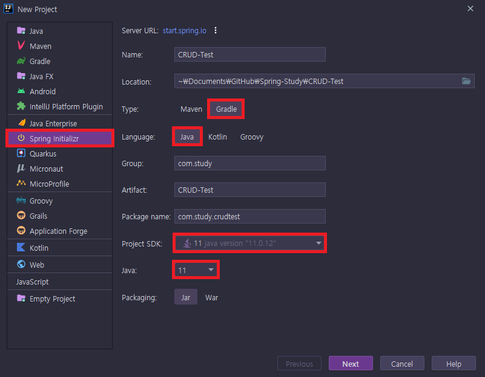Select the IntelliJ Platform Plugin puzzle icon
This screenshot has width=485, height=377.
pyautogui.click(x=21, y=106)
